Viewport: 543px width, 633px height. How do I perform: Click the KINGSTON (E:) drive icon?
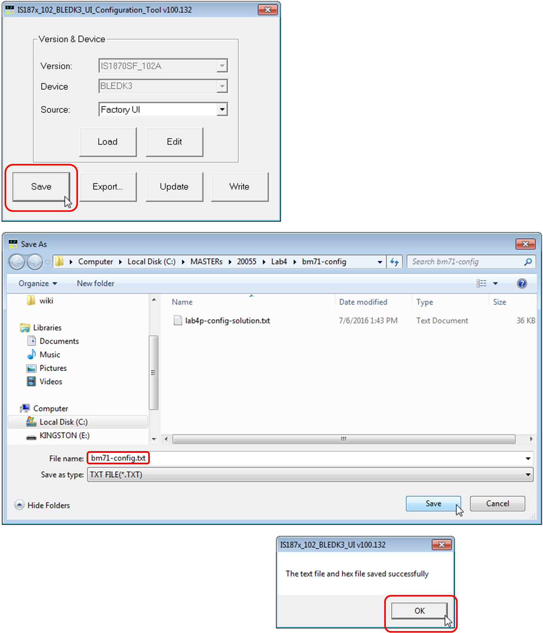pos(31,436)
